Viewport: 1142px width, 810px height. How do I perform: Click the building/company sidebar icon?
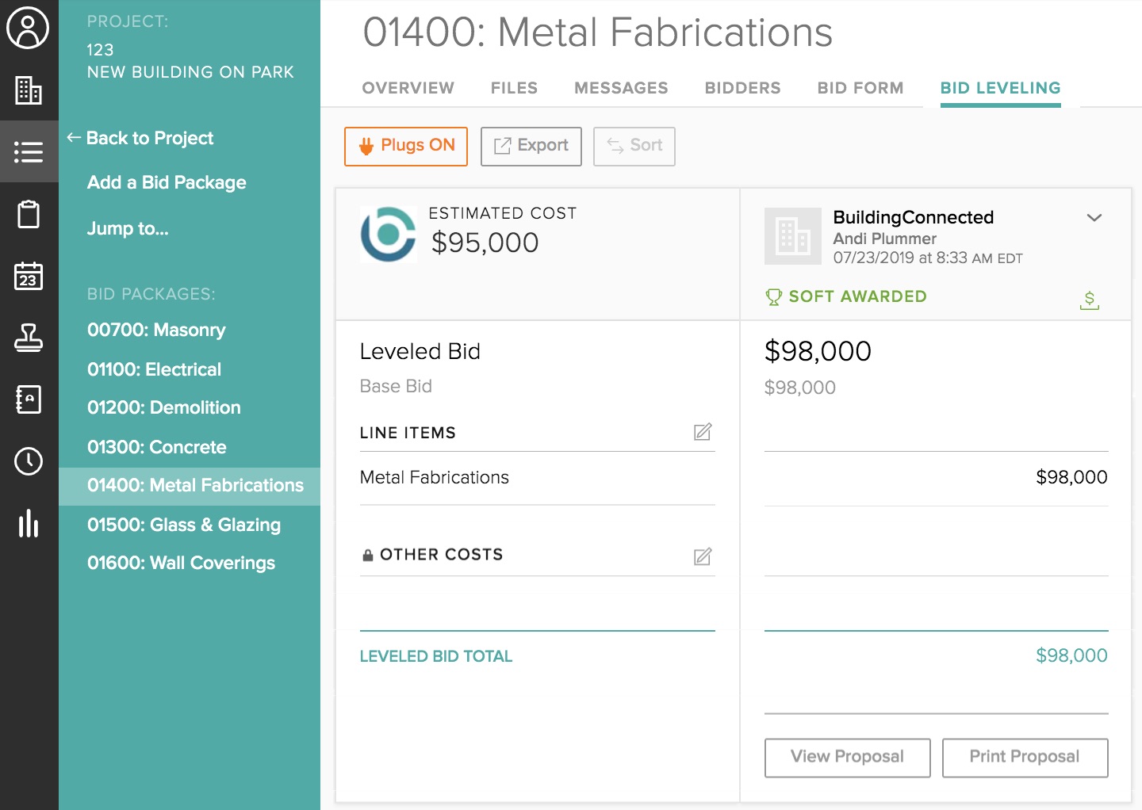click(x=29, y=90)
